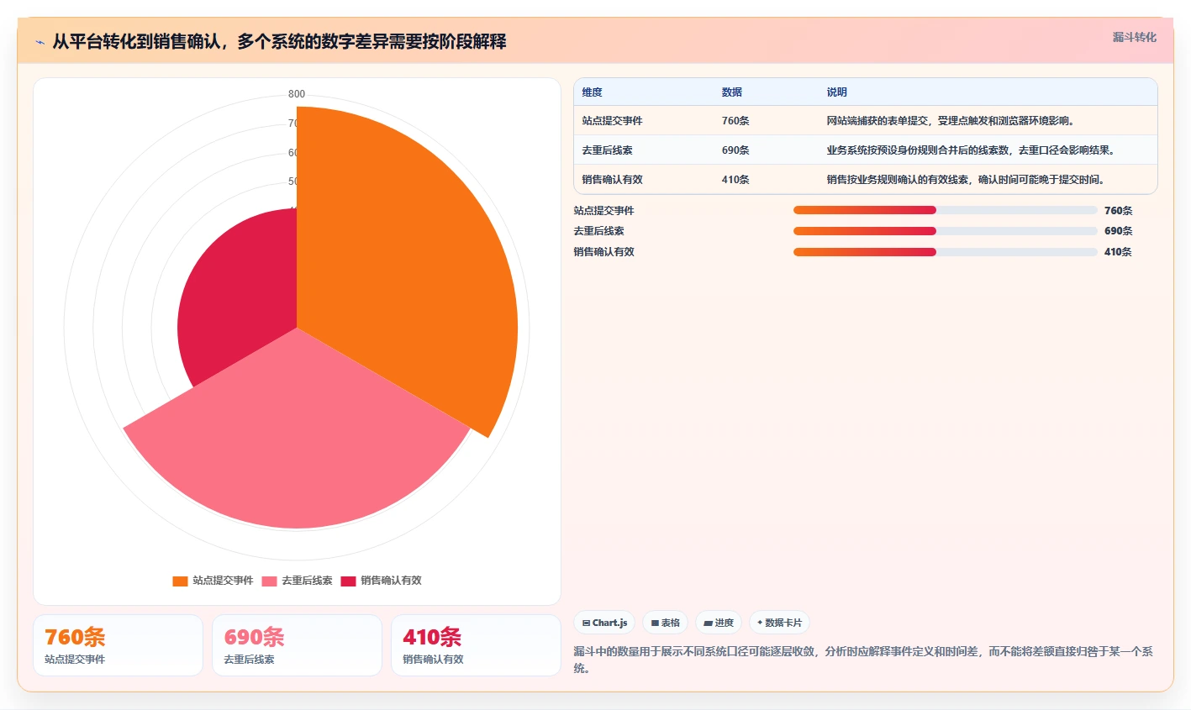
Task: Click description starting 网站端捕获的表单提交
Action: coord(951,121)
